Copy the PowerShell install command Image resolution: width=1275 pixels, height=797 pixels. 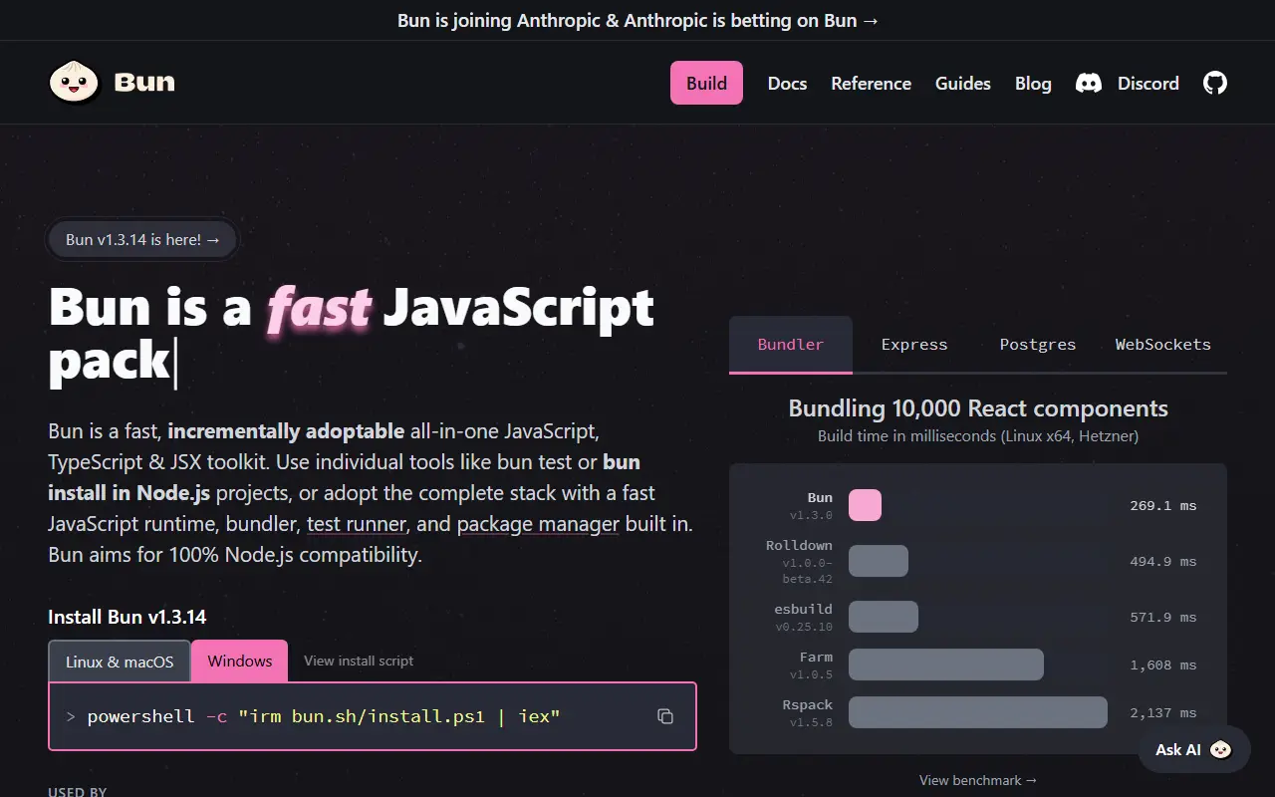tap(665, 716)
